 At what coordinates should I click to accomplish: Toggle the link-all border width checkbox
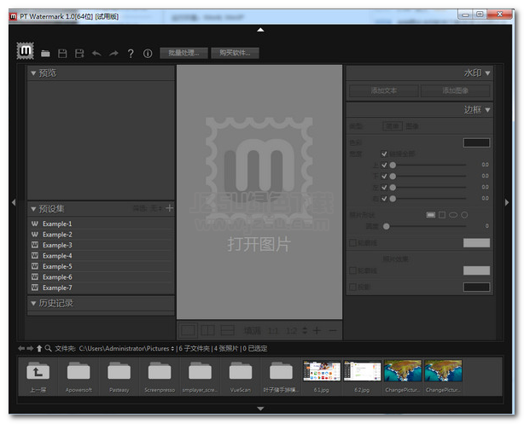(384, 154)
